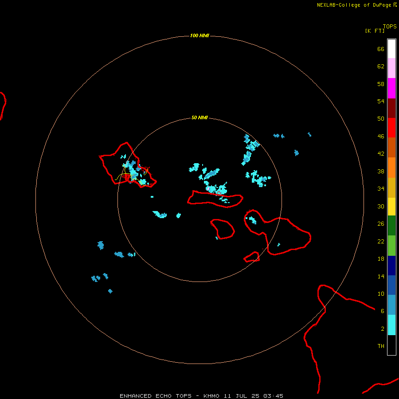
Task: Click the 66 value on the scale
Action: (381, 49)
